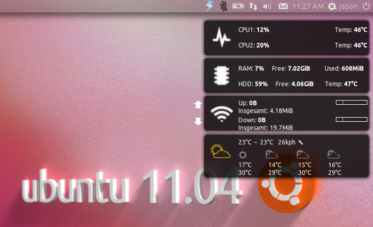The width and height of the screenshot is (373, 227).
Task: Click the CPU2: 20% reading
Action: [x=254, y=45]
